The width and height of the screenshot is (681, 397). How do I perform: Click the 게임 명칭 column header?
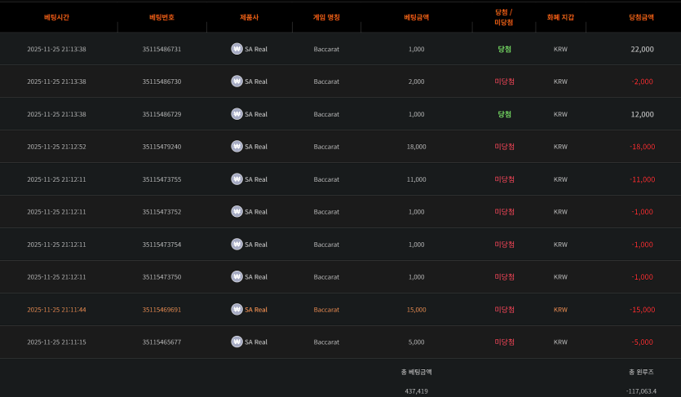click(x=326, y=16)
